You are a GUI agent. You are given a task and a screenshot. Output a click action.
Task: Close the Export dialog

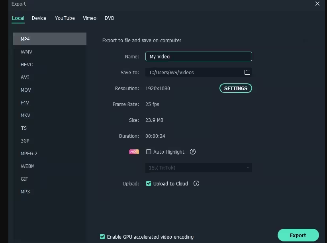point(317,4)
